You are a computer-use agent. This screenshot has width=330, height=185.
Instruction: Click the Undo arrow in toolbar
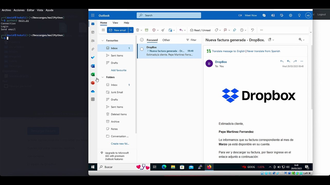point(252,30)
